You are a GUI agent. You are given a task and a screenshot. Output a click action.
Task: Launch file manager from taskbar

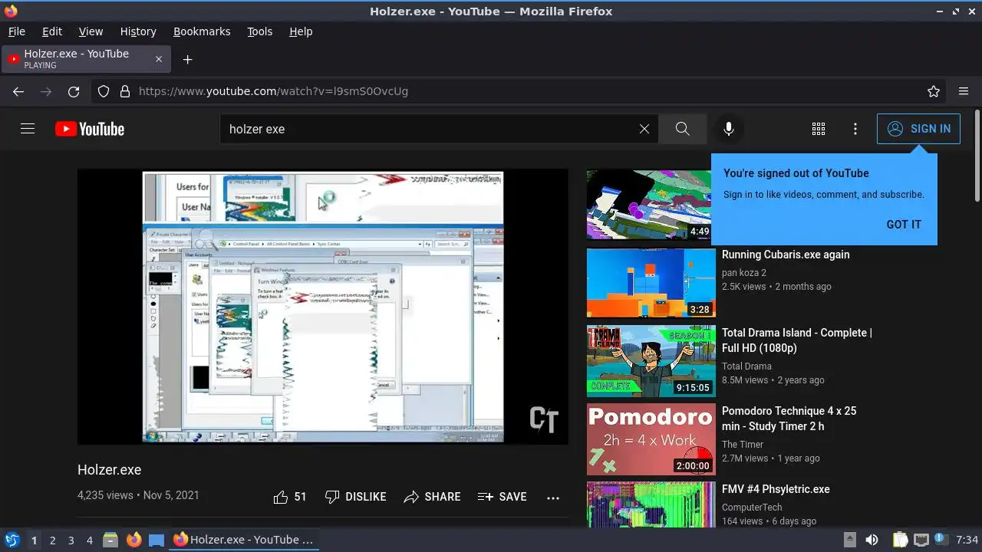(110, 540)
